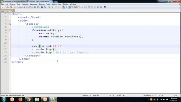The width and height of the screenshot is (181, 102).
Task: Open the File menu
Action: point(3,4)
